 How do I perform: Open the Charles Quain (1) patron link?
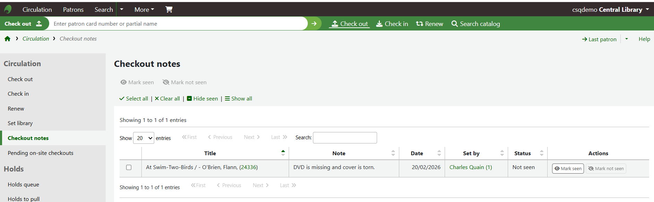click(471, 167)
